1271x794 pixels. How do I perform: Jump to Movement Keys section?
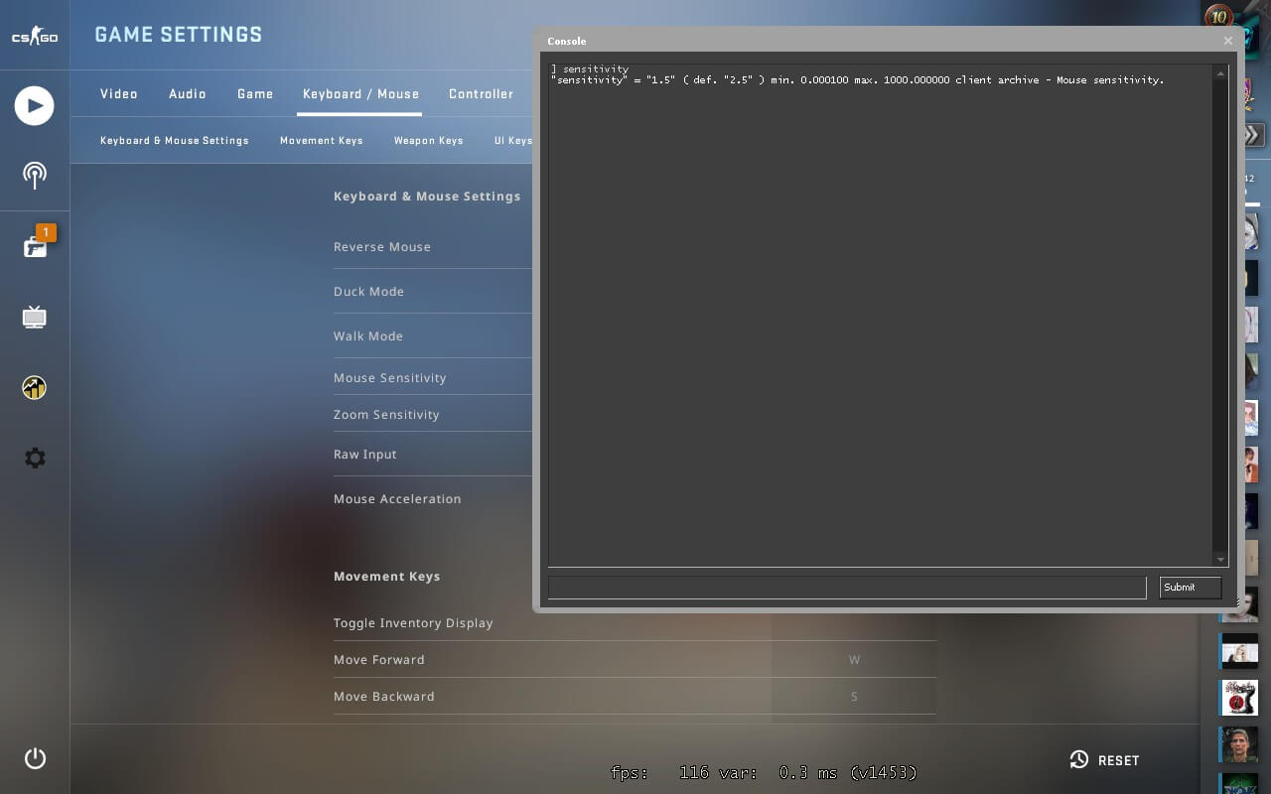321,141
